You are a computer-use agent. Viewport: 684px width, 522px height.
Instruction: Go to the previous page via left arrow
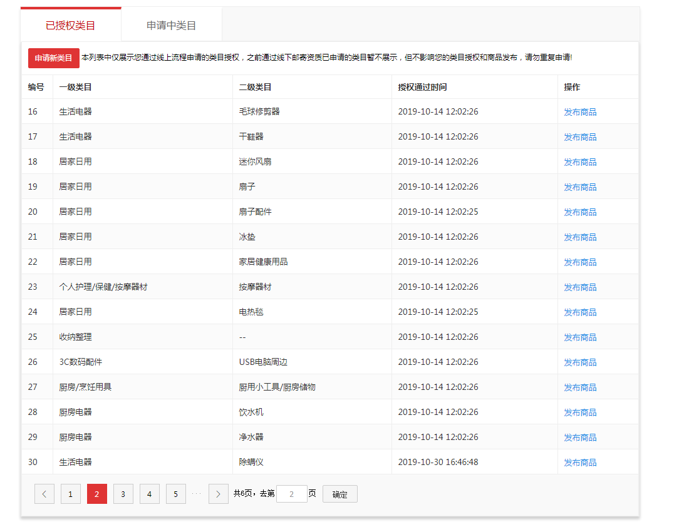click(x=44, y=494)
